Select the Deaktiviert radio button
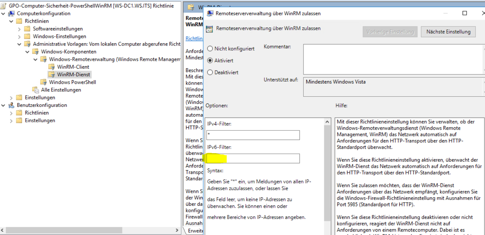 210,72
